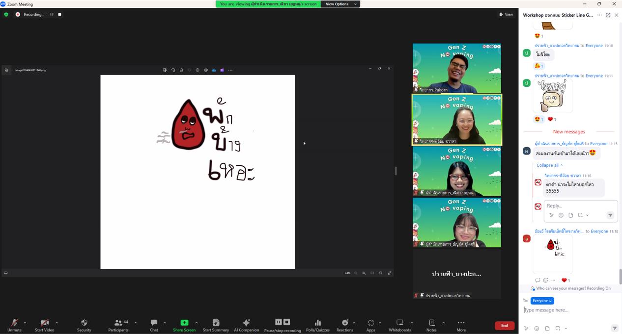Pause the recording at top left
The height and width of the screenshot is (334, 622).
tap(52, 15)
